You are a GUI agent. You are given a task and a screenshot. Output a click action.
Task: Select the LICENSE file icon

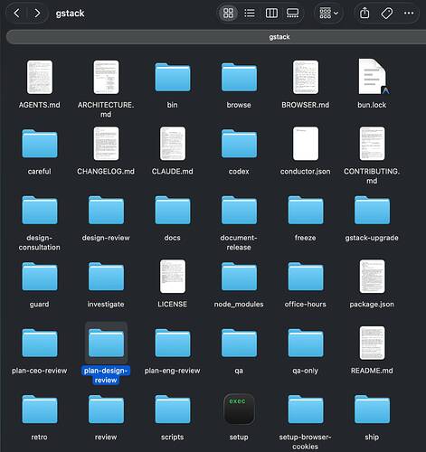click(x=173, y=277)
